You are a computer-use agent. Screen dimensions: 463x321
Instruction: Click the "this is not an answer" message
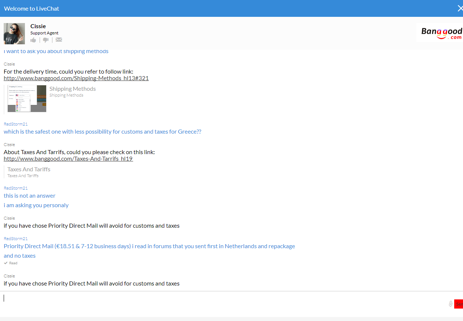click(30, 196)
